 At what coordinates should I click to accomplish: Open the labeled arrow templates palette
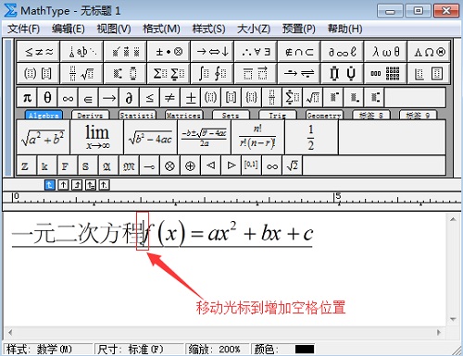299,73
